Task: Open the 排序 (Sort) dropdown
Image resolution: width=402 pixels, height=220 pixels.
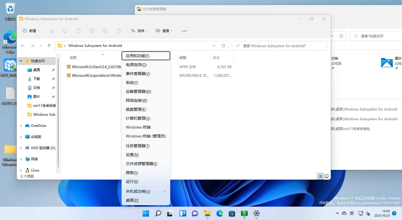Action: (x=139, y=31)
